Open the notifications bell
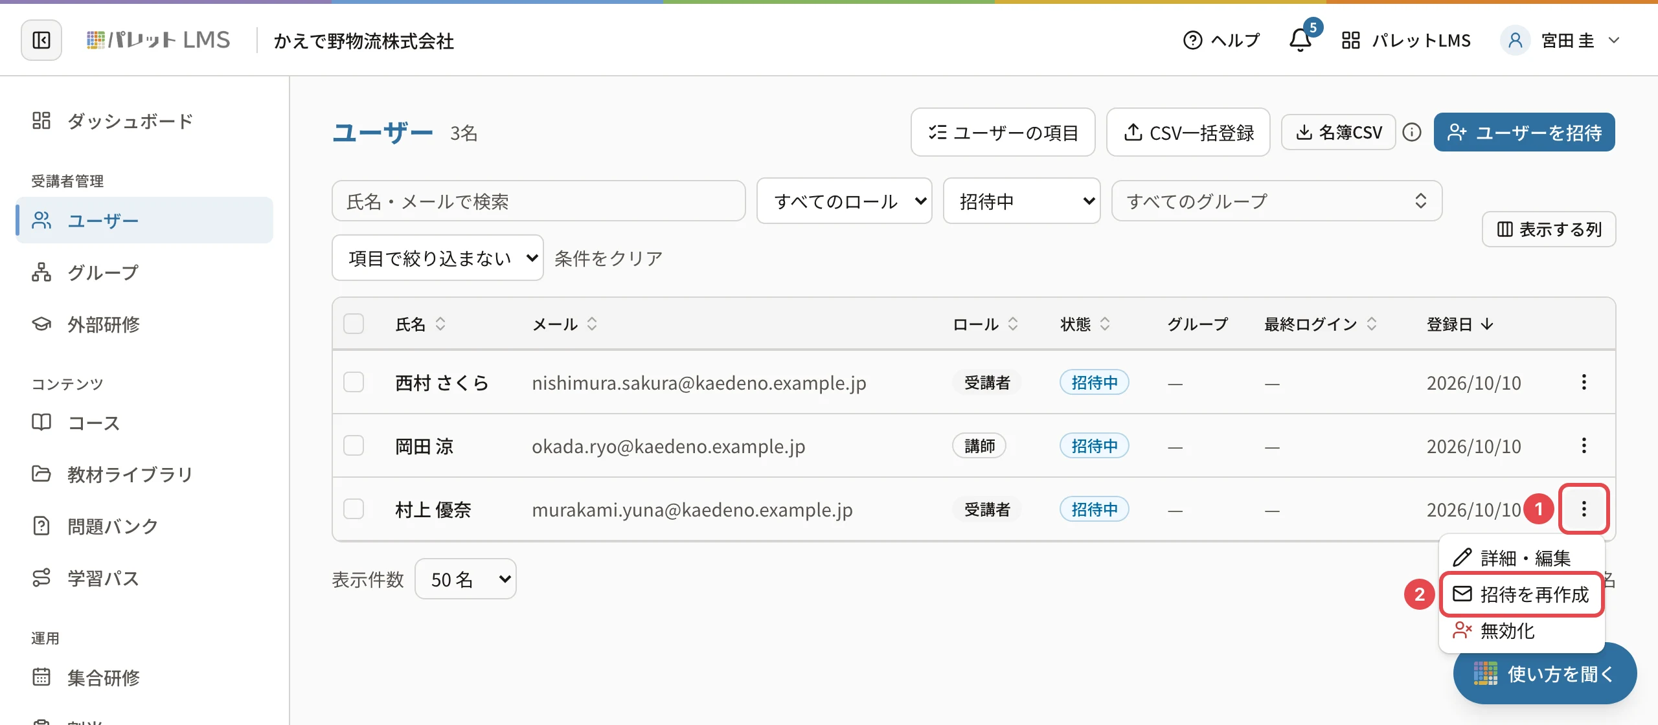 [x=1300, y=40]
